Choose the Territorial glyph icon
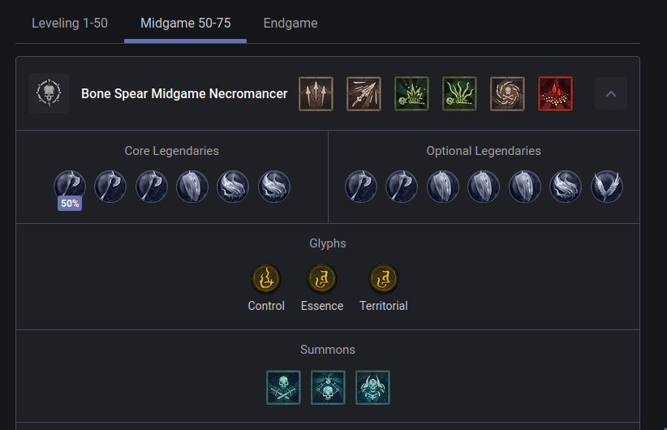 click(x=384, y=279)
